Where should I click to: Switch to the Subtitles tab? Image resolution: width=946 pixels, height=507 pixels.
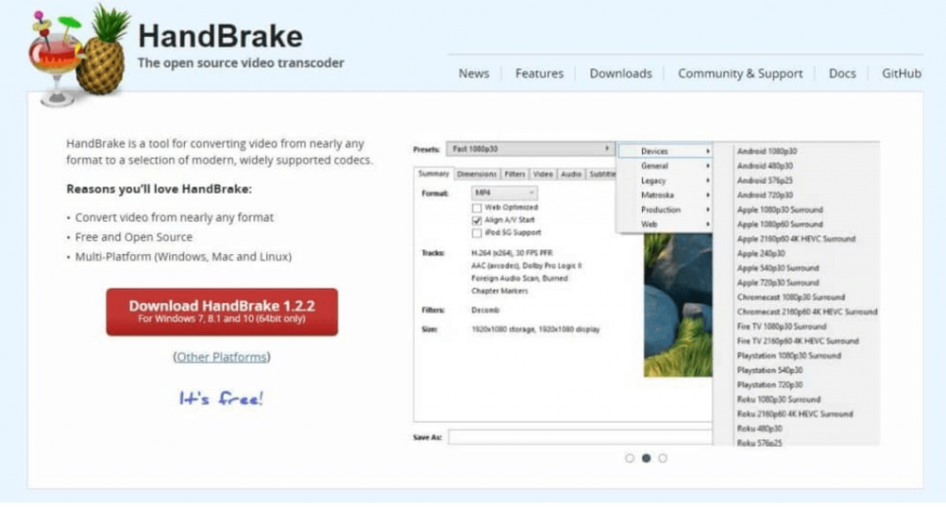coord(601,175)
